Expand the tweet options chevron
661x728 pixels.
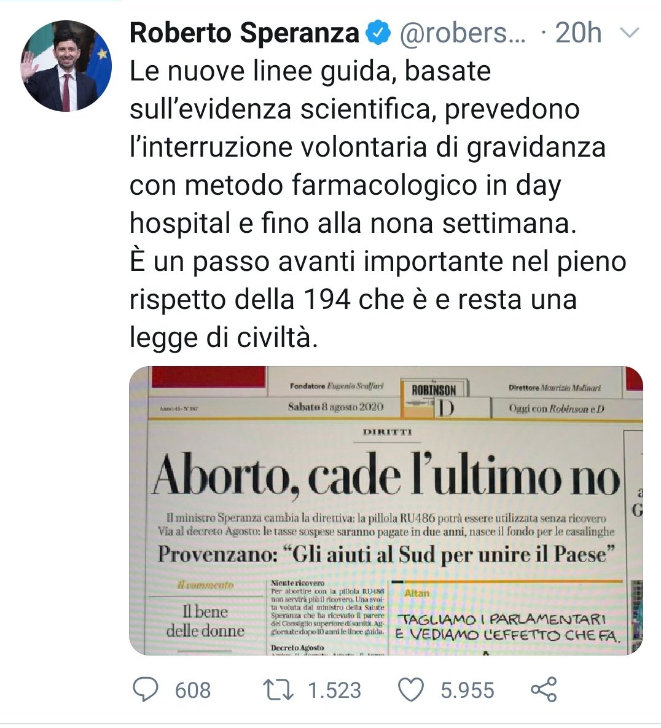[630, 33]
